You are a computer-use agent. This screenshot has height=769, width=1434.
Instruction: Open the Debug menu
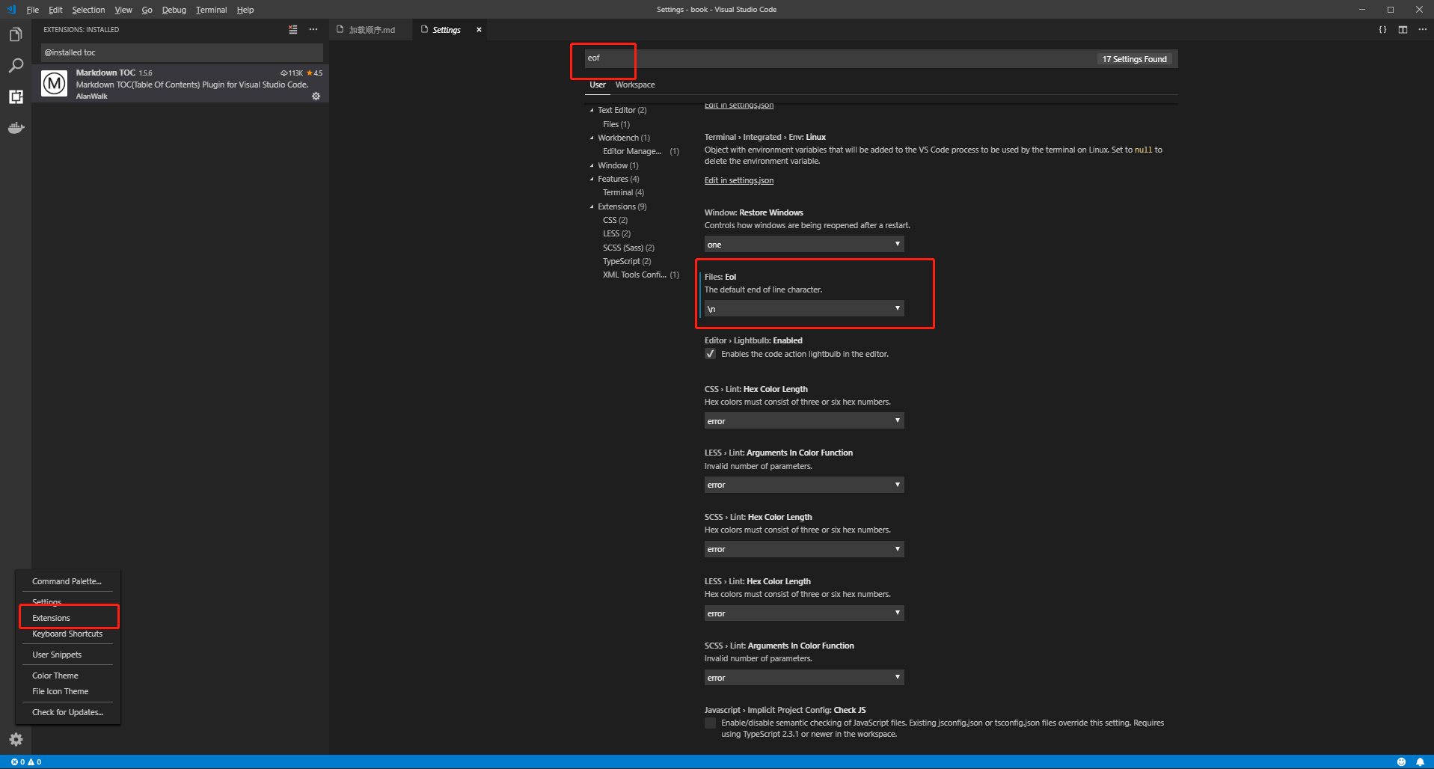point(174,10)
